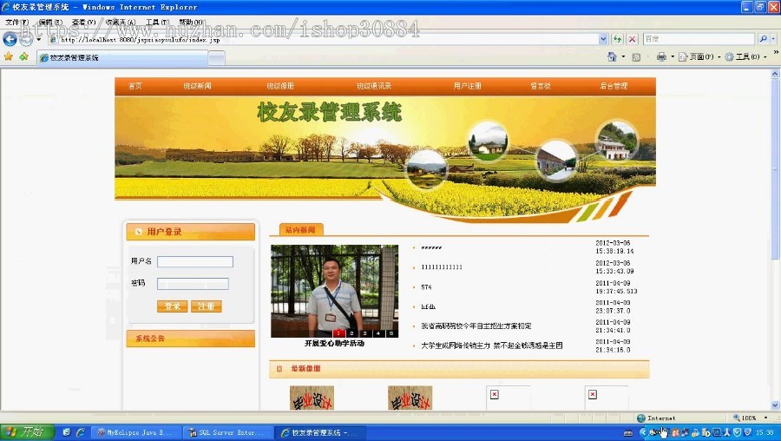Viewport: 781px width, 441px height.
Task: Open the 工具(T) menu in menu bar
Action: 157,22
